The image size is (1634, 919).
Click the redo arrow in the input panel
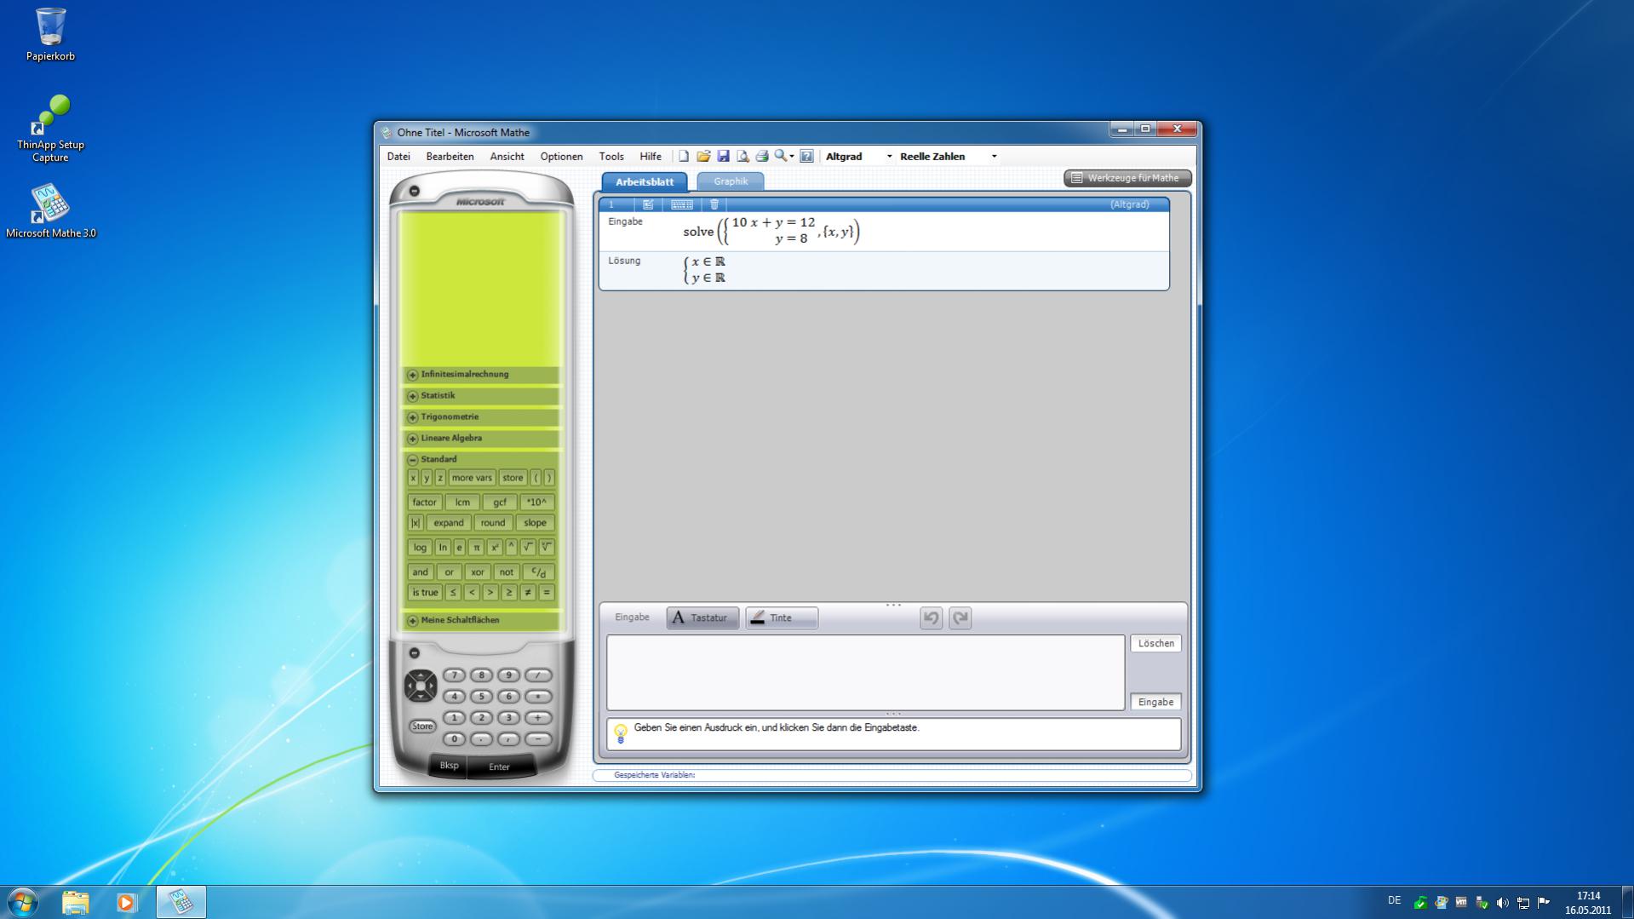click(x=960, y=618)
